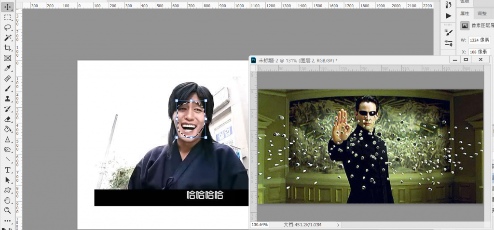Image resolution: width=494 pixels, height=230 pixels.
Task: Switch to the 调整 tab
Action: click(x=482, y=13)
